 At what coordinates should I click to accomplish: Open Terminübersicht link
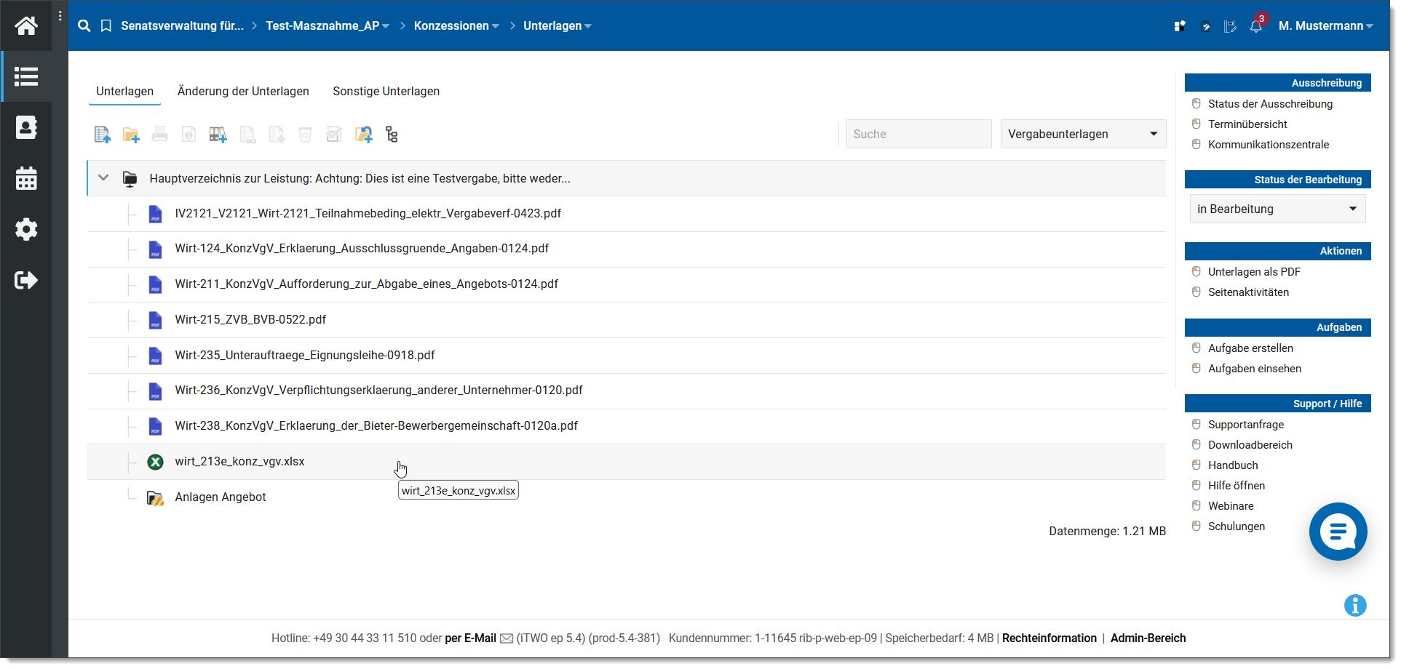[1247, 124]
